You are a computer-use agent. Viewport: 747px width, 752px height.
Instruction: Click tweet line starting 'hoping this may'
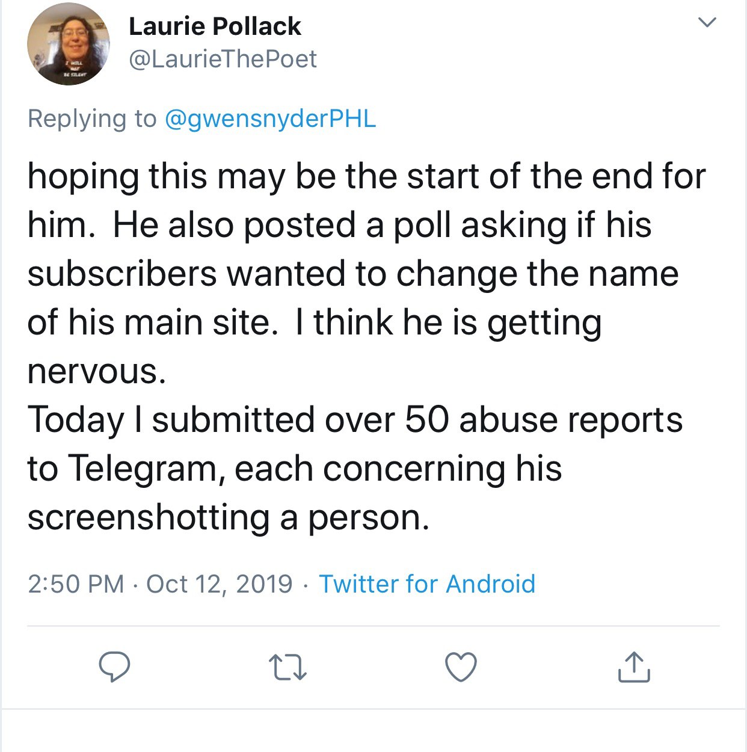(x=366, y=176)
